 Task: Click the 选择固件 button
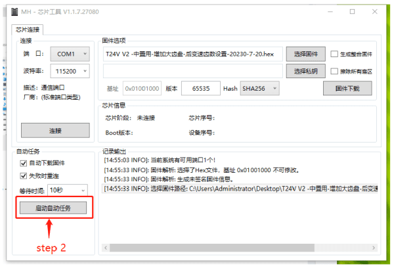[306, 54]
